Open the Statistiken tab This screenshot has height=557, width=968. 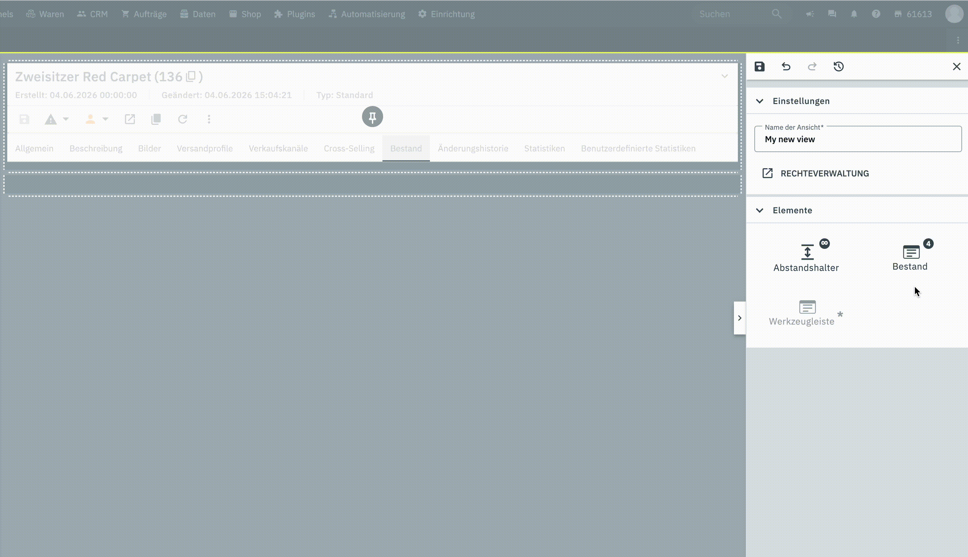click(544, 148)
